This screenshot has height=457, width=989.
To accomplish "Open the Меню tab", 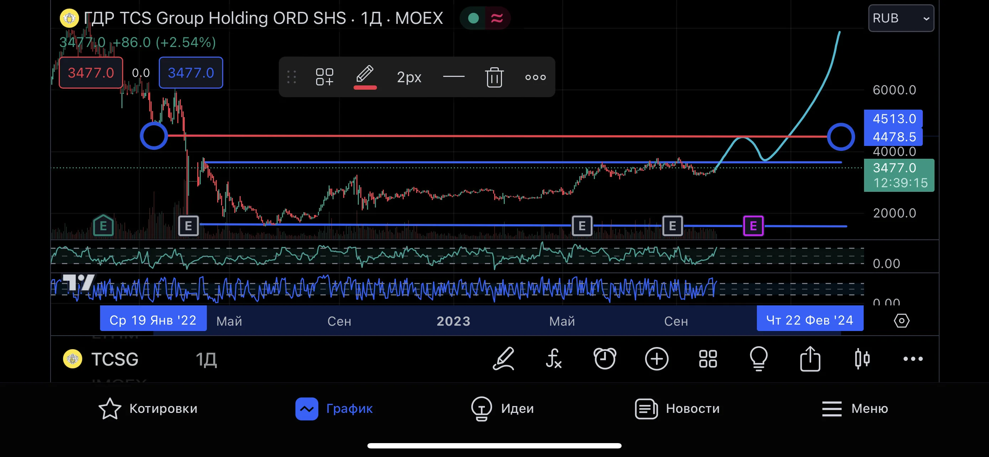I will click(x=855, y=409).
